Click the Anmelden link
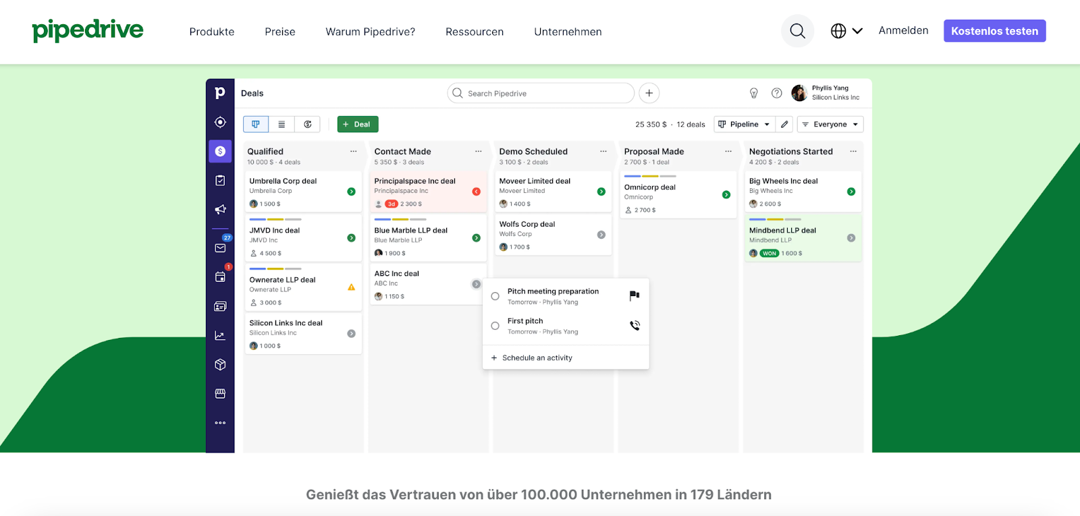 (903, 30)
